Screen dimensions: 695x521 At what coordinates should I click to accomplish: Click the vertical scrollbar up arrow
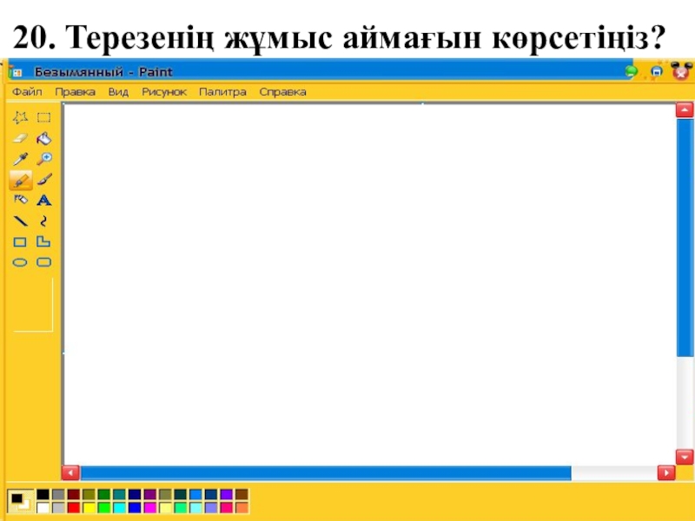click(x=685, y=109)
